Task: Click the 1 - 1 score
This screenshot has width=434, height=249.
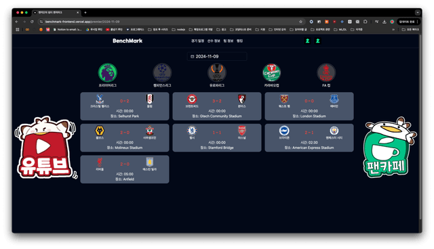Action: click(x=217, y=133)
